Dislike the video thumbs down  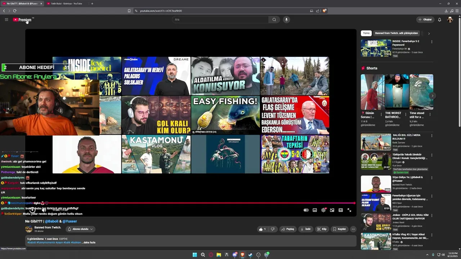tap(273, 229)
